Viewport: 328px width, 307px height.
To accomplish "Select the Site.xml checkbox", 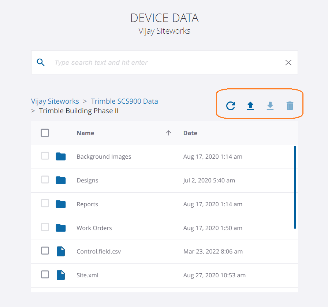I will (x=45, y=274).
